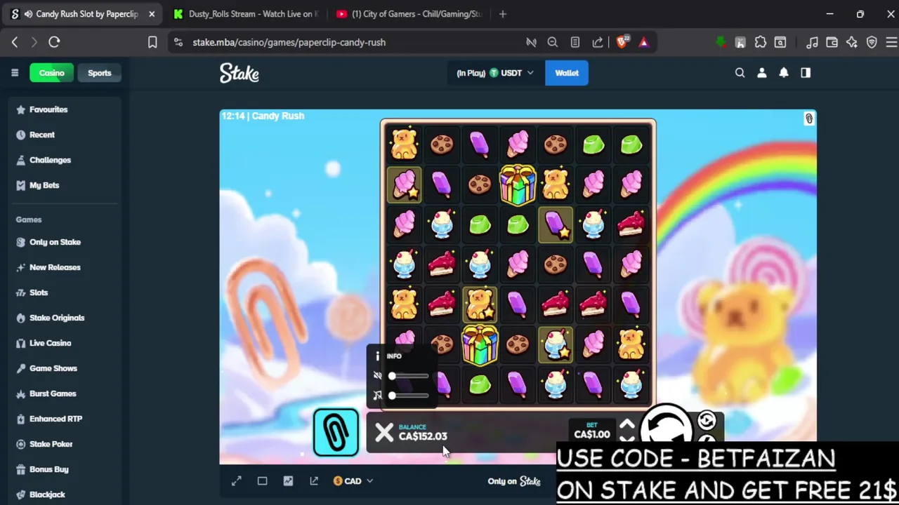Click the blue paperclip menu button
Viewport: 899px width, 505px height.
(336, 432)
